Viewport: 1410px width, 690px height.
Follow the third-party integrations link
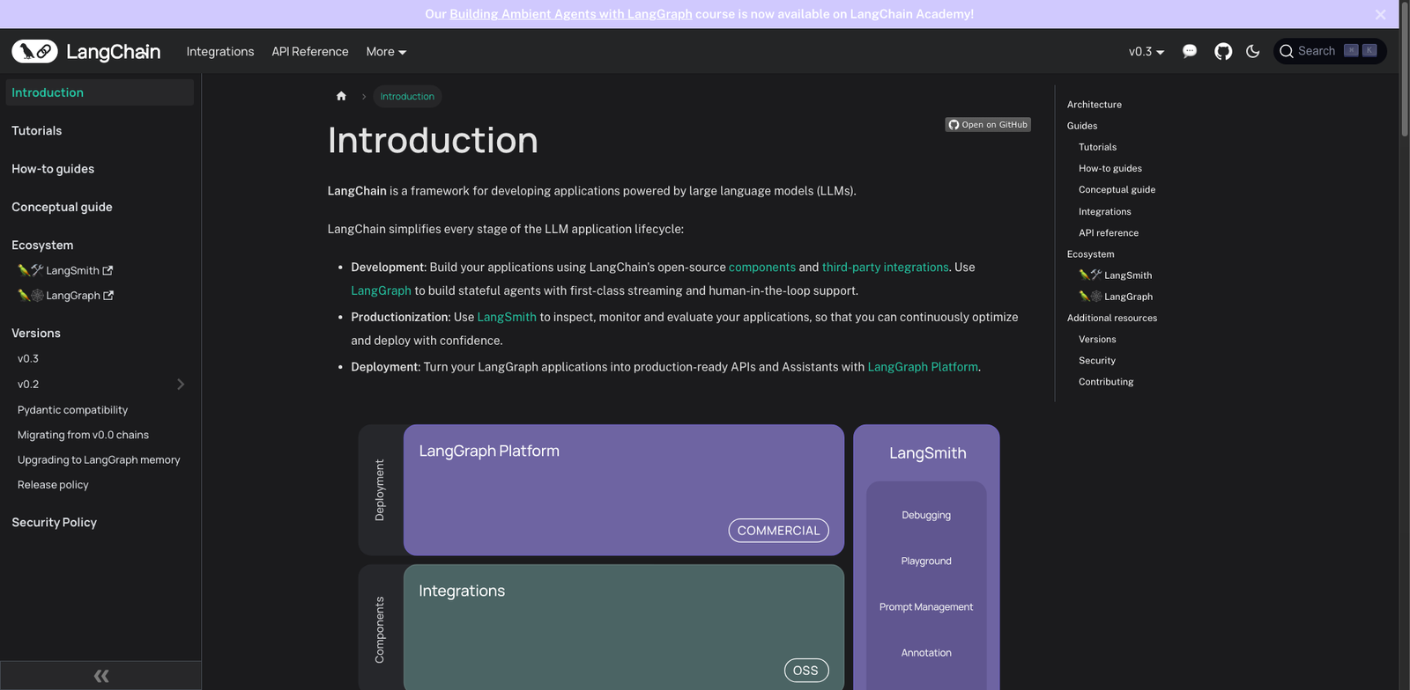886,268
